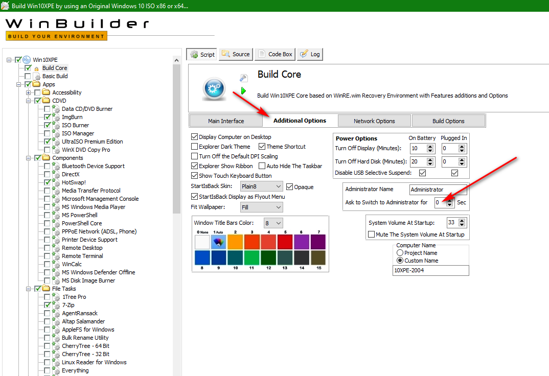
Task: Check Turn Off the Default DPI Scaling
Action: [194, 156]
